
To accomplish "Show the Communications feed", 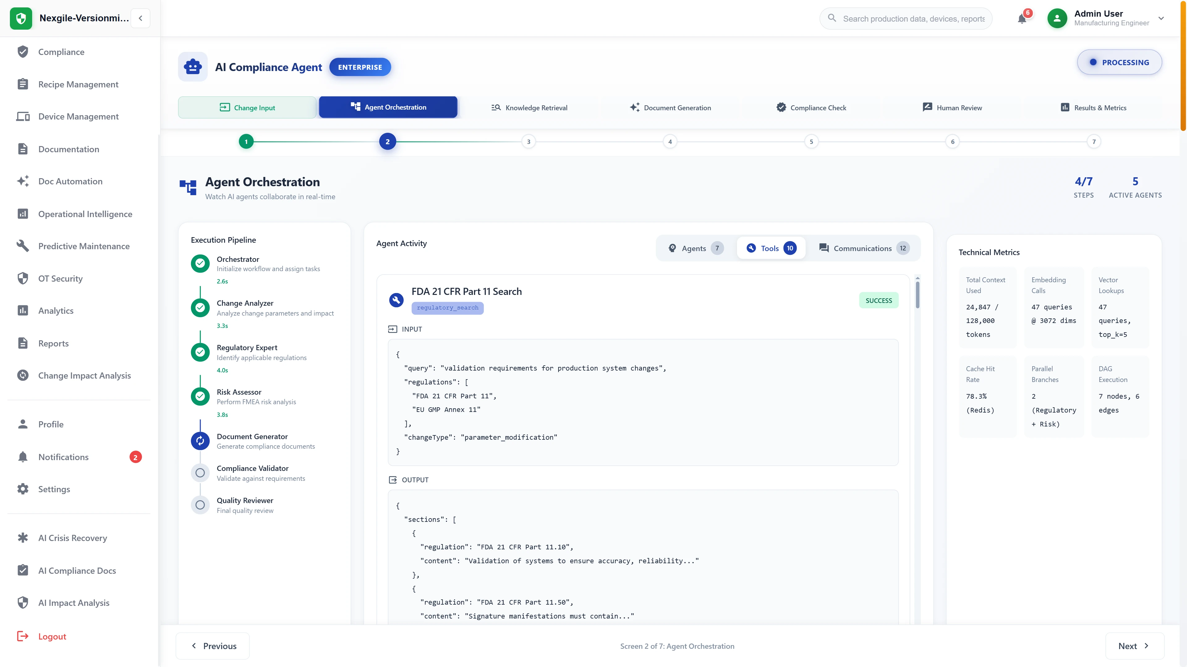I will 863,248.
